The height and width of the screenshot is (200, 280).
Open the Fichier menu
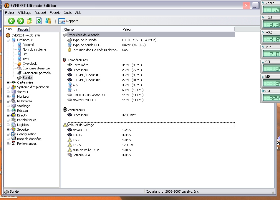click(x=9, y=13)
